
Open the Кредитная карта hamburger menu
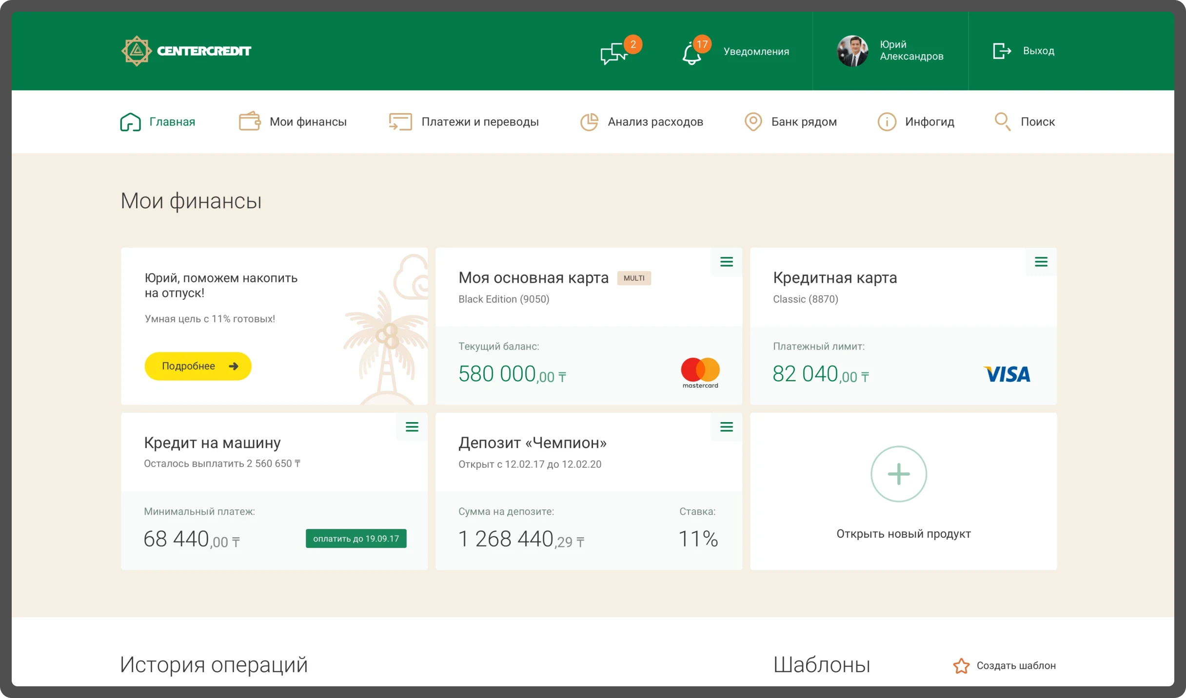[x=1041, y=262]
